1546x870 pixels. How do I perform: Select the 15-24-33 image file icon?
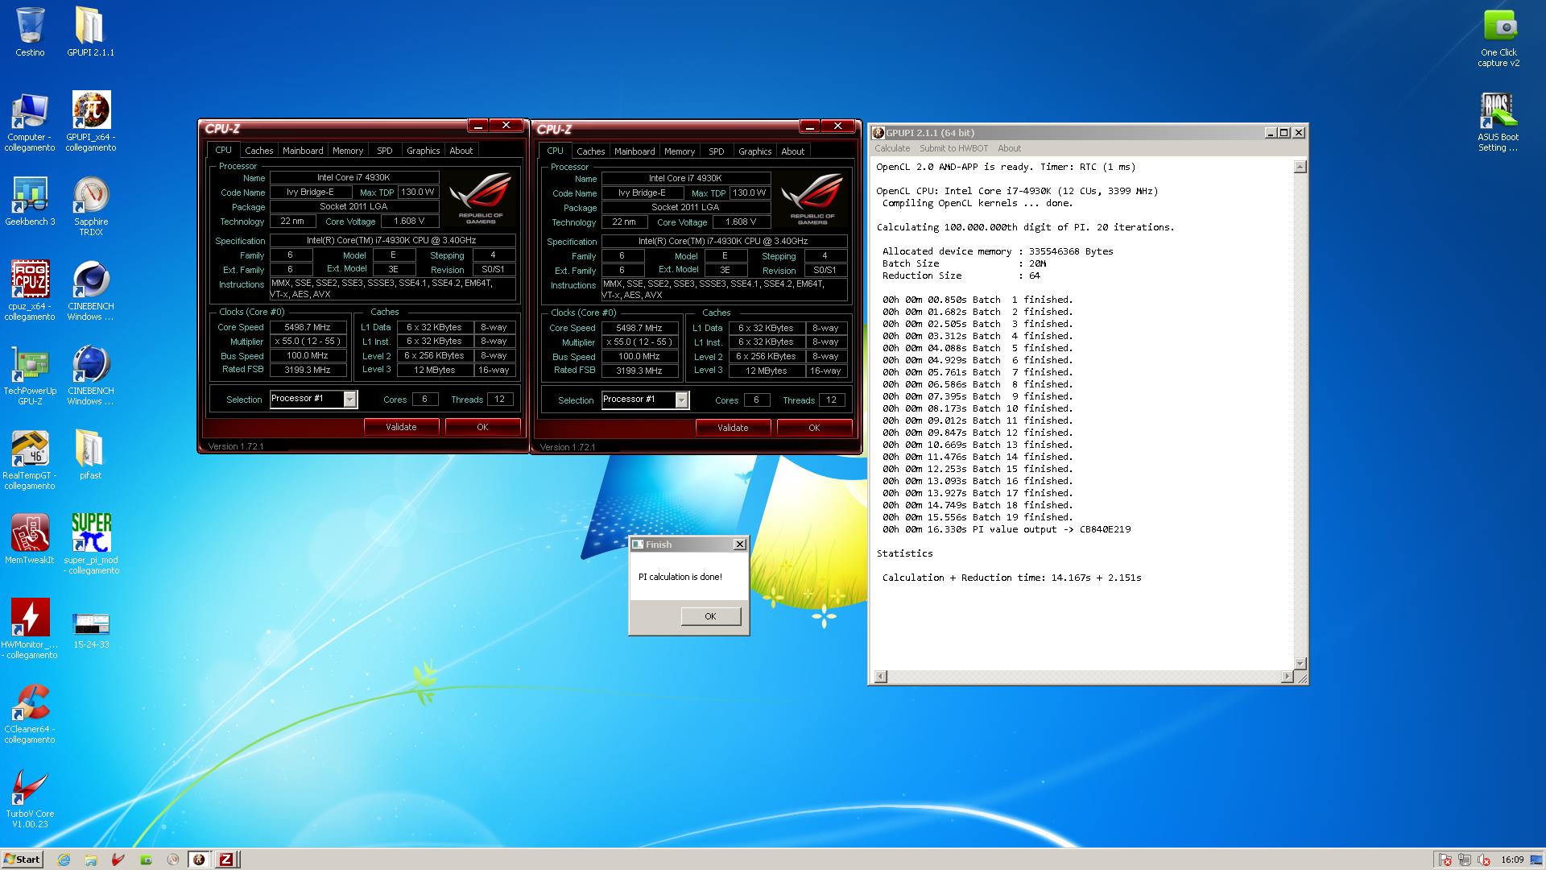click(91, 628)
